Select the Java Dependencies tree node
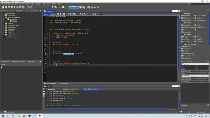This screenshot has height=118, width=210. tap(13, 35)
